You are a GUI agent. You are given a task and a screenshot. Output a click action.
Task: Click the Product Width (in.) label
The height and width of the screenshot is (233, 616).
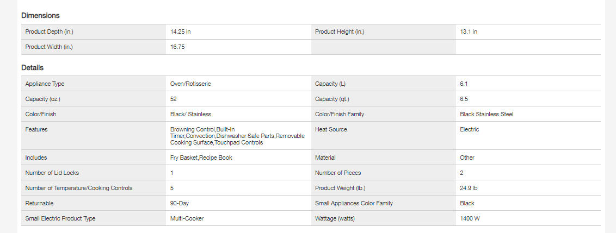(x=49, y=47)
